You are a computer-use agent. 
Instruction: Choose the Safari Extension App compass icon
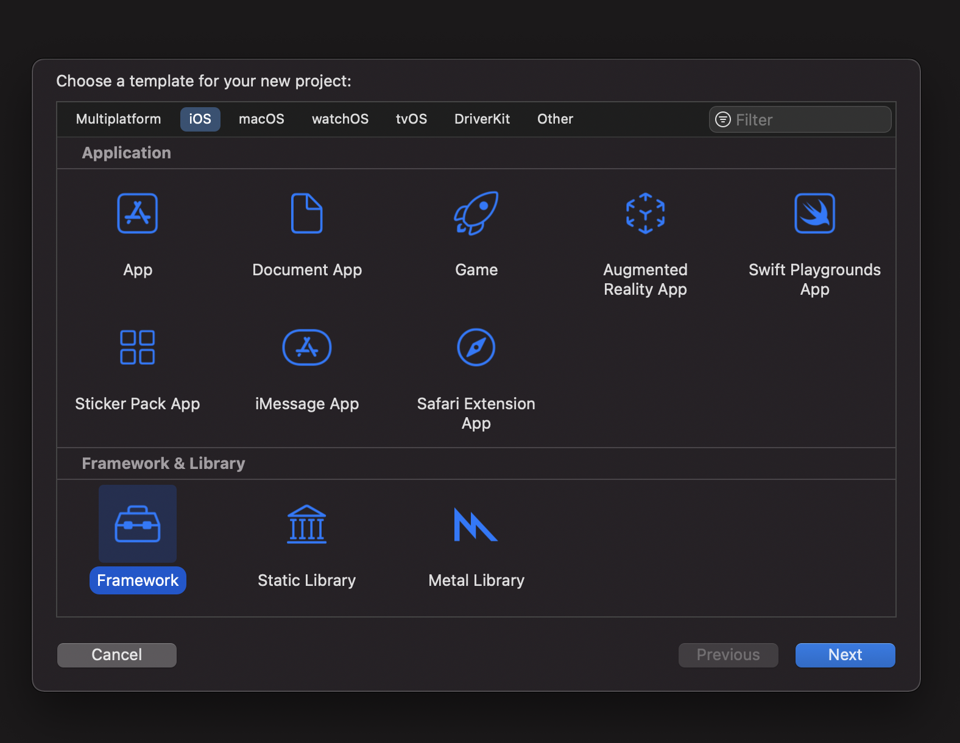(476, 347)
